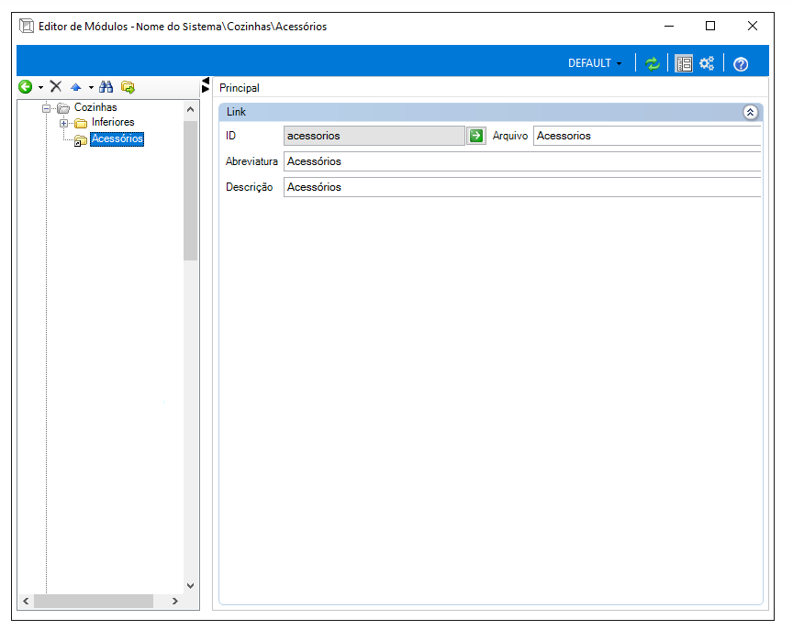The image size is (793, 641).
Task: Click the Cozinhas open folder icon
Action: (63, 108)
